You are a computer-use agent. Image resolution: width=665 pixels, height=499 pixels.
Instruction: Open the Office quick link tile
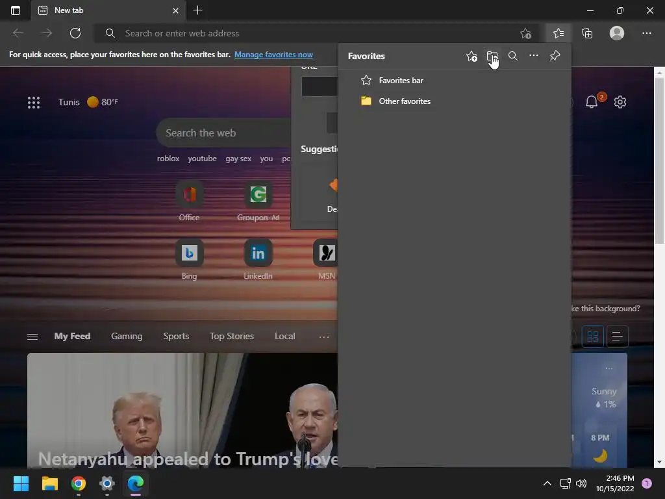[189, 202]
